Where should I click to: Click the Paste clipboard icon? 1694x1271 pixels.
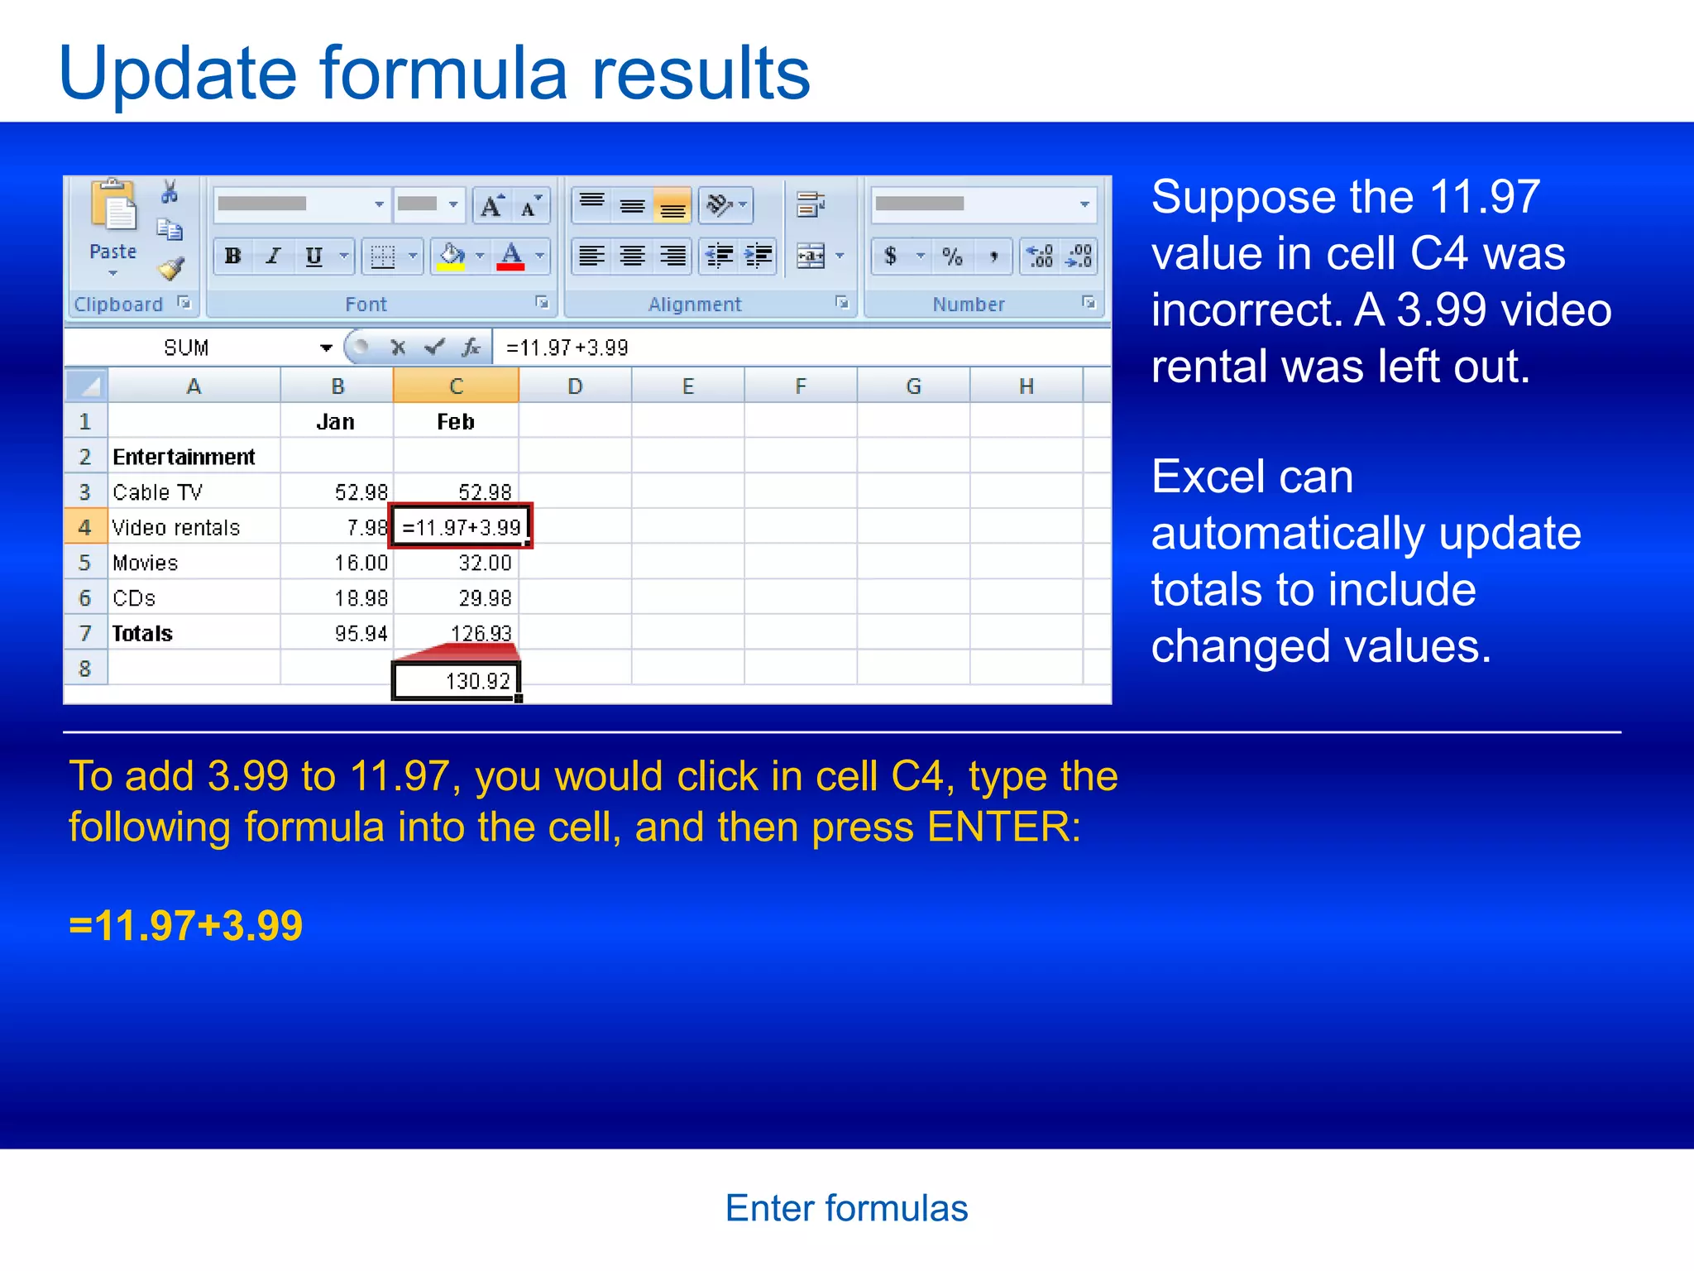(112, 204)
